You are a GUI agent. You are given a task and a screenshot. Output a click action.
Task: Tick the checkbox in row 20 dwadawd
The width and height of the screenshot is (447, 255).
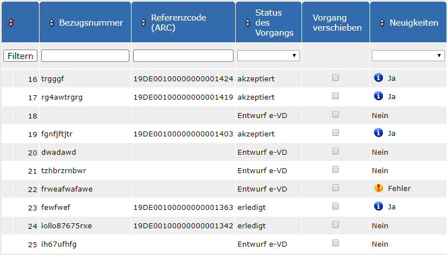click(x=336, y=151)
